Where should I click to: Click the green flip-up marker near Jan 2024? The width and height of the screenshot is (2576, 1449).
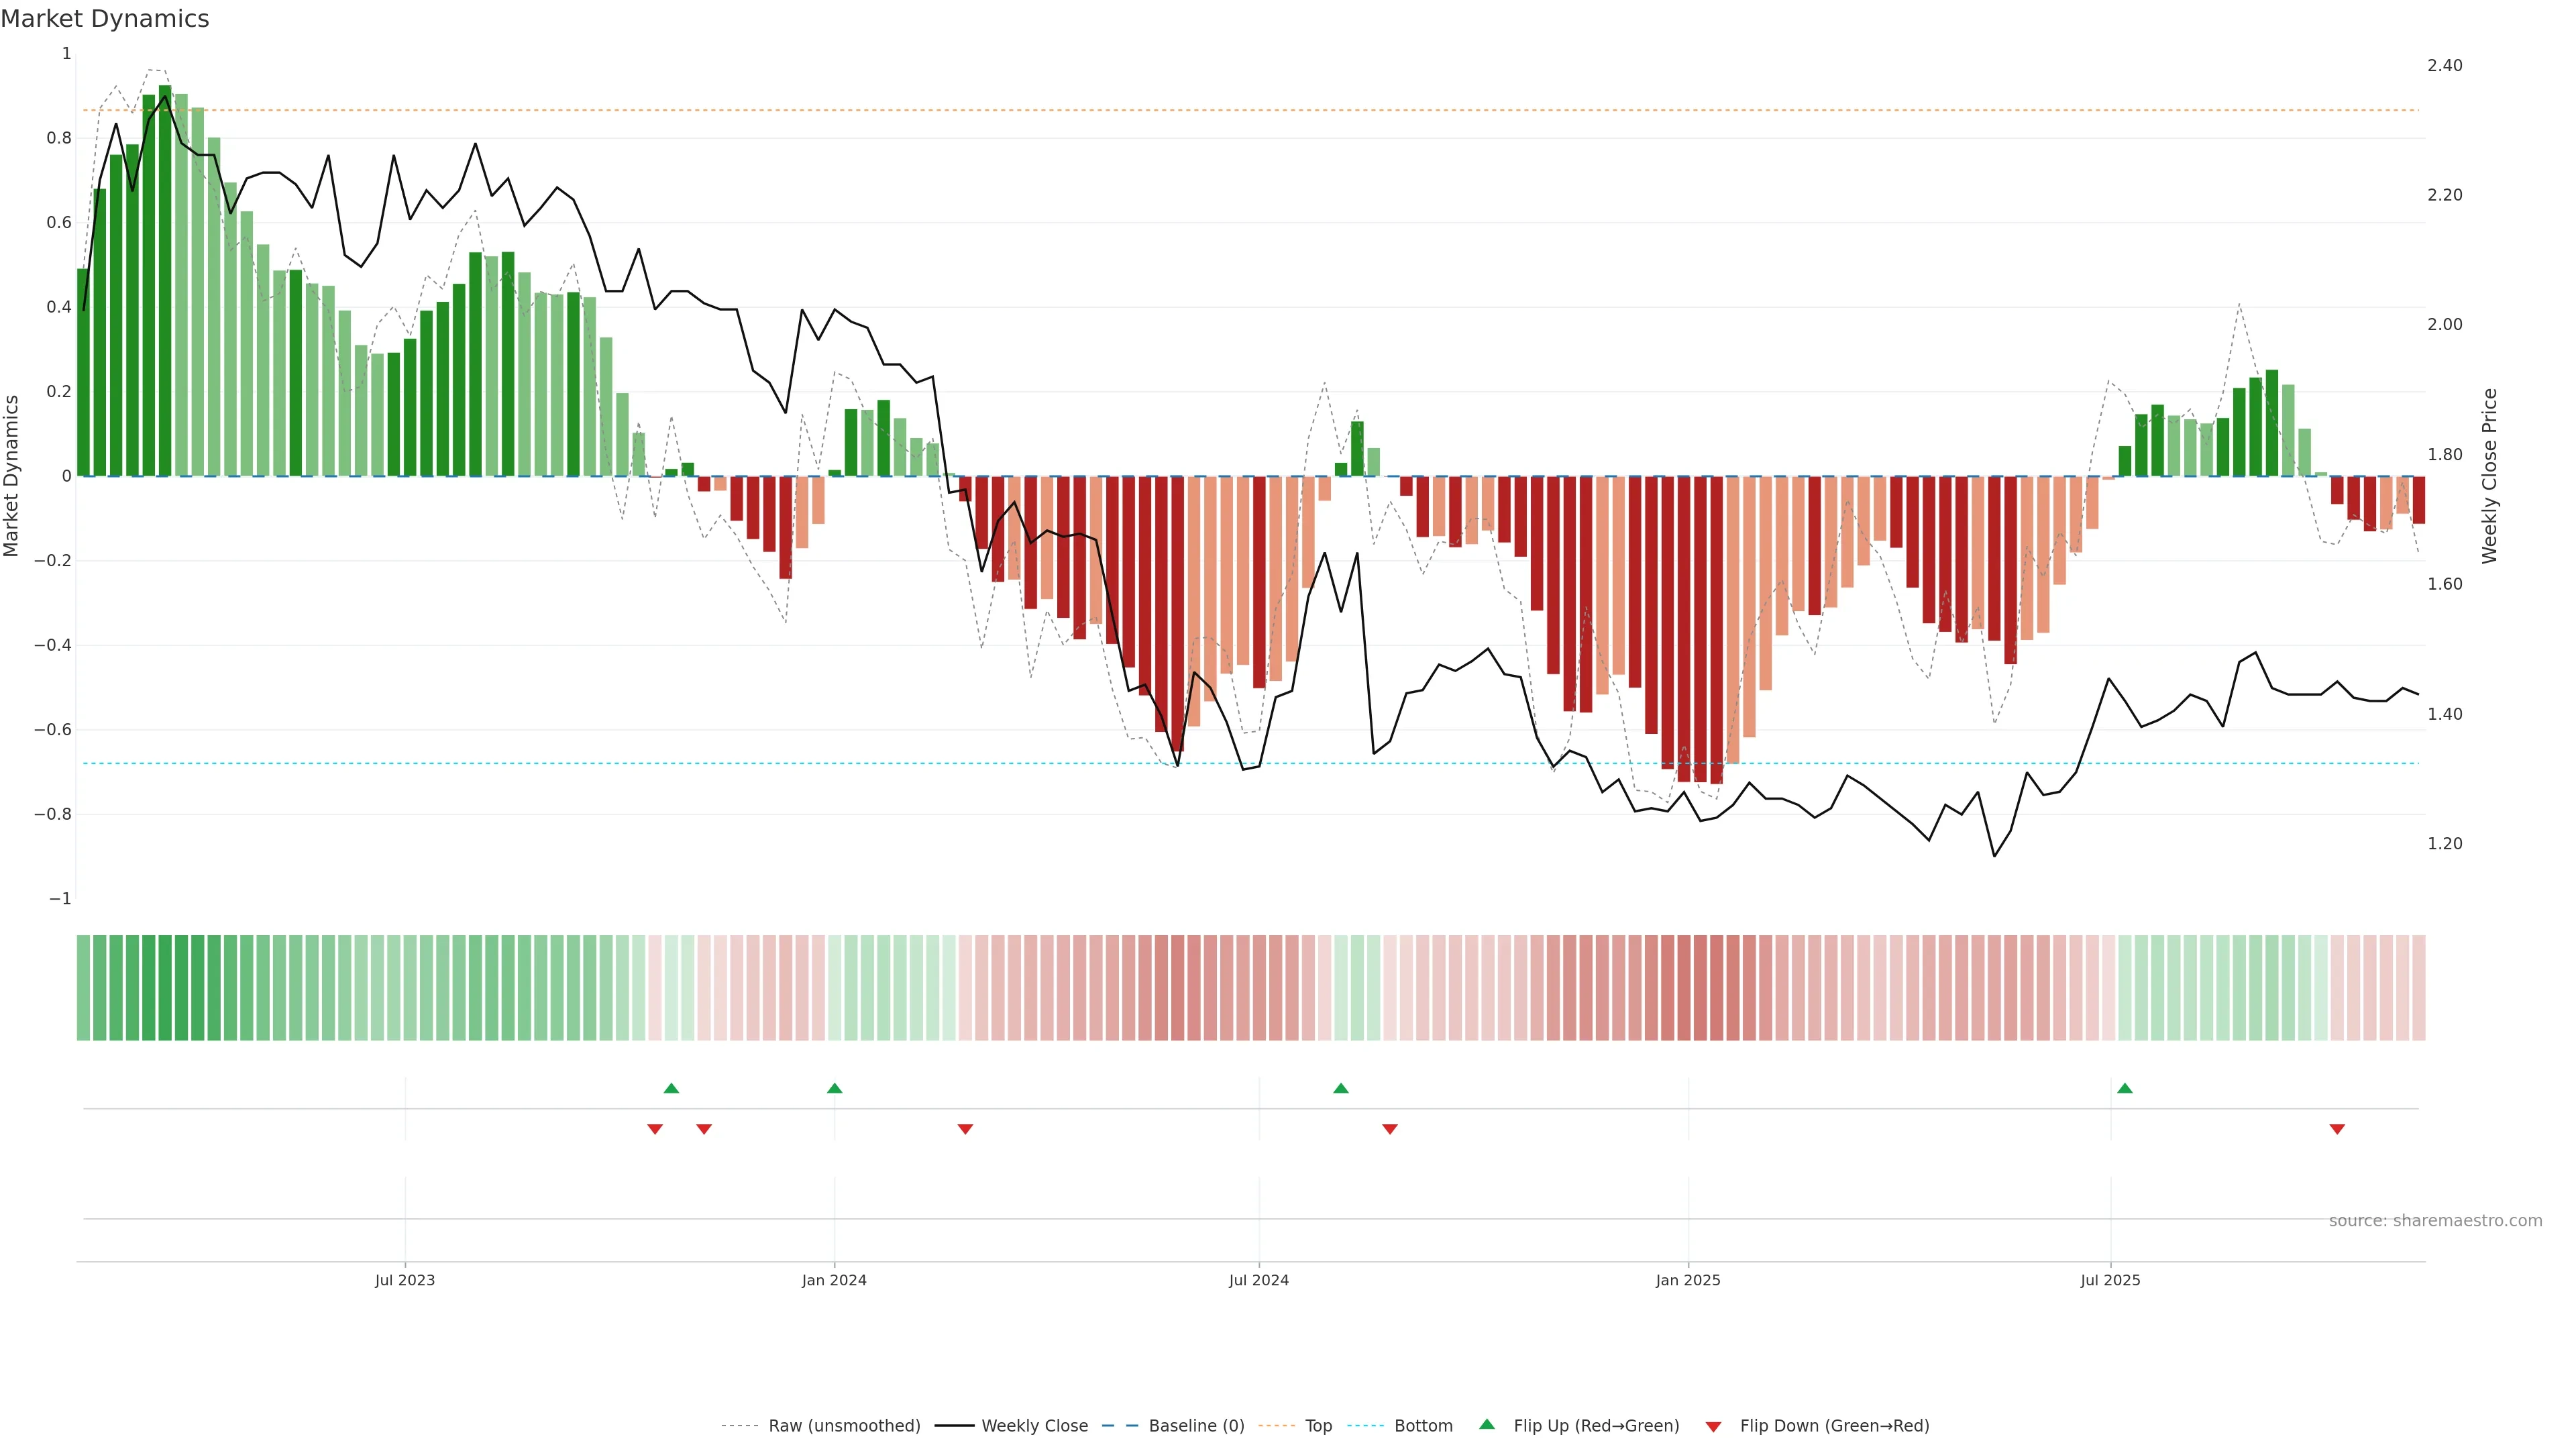(834, 1088)
